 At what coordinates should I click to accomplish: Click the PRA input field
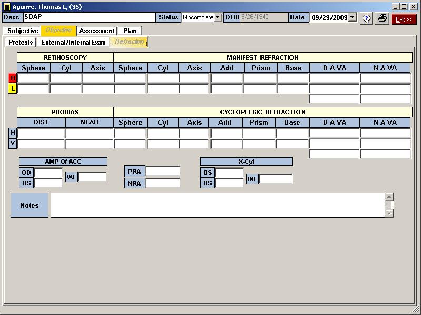point(163,172)
